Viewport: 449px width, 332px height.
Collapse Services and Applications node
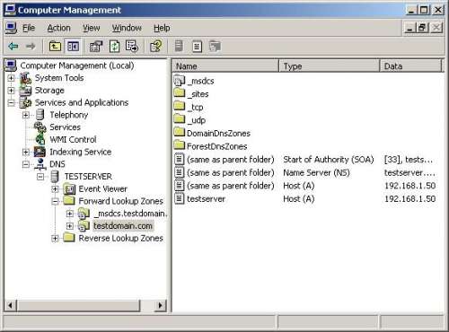[x=11, y=103]
